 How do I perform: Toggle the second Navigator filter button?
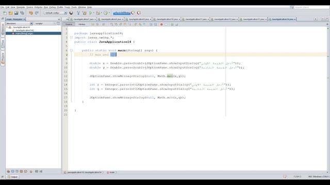pyautogui.click(x=12, y=171)
